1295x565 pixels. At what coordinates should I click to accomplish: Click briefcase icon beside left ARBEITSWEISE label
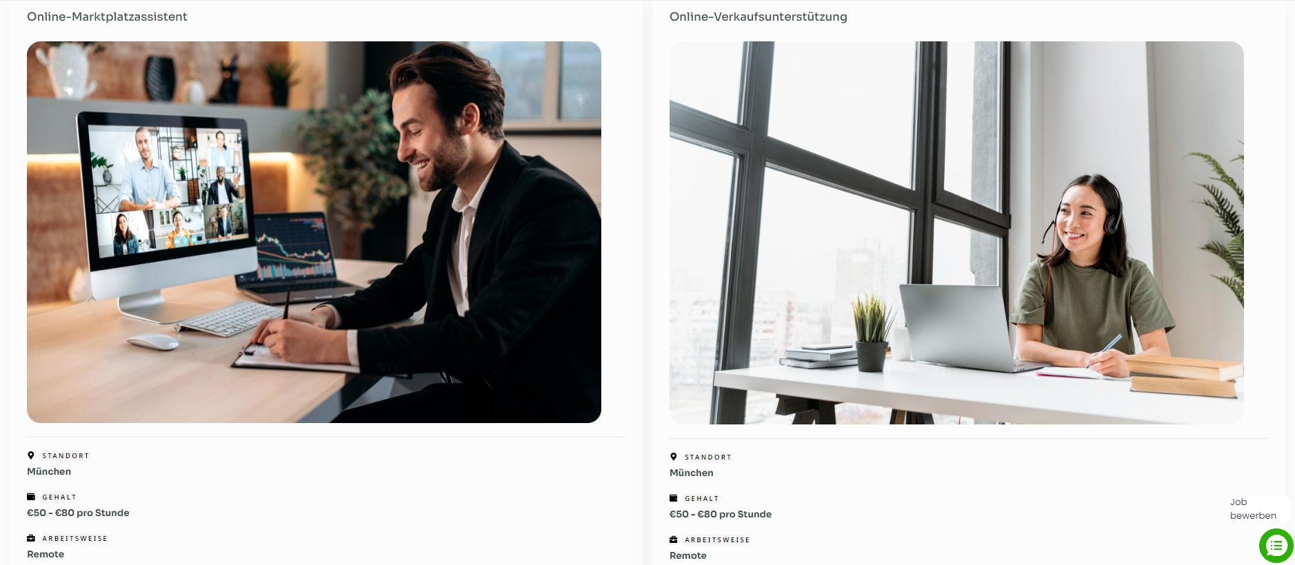(31, 538)
